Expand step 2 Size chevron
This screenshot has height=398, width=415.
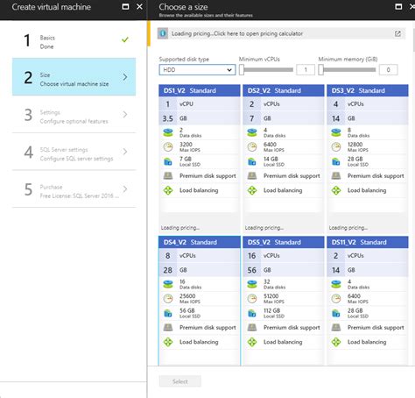coord(125,77)
